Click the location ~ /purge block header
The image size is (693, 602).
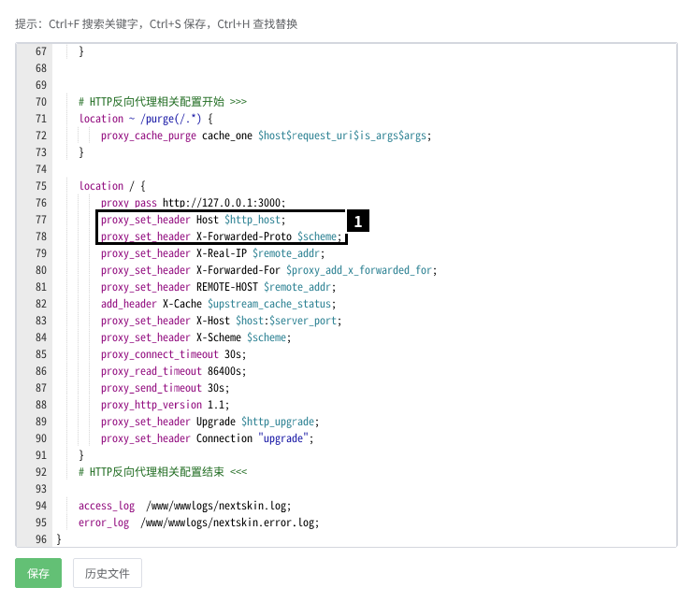click(146, 119)
